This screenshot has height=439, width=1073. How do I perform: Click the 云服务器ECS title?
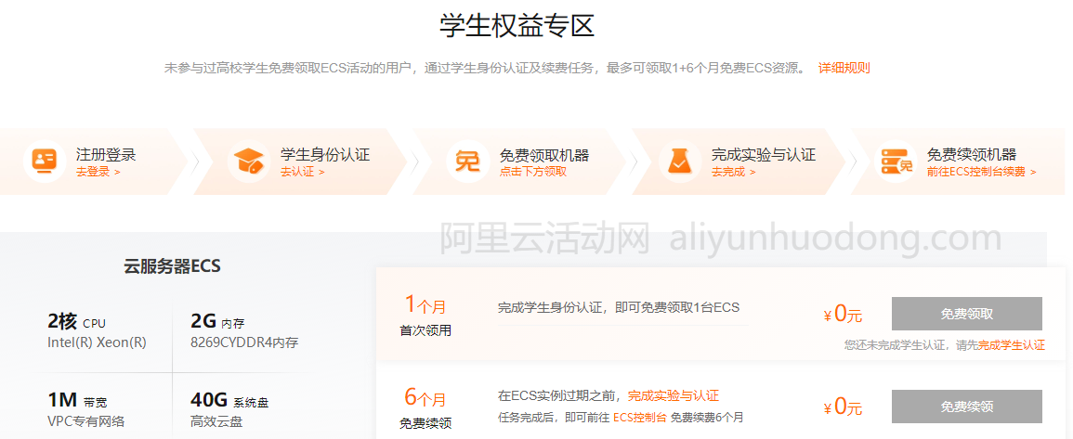[173, 266]
